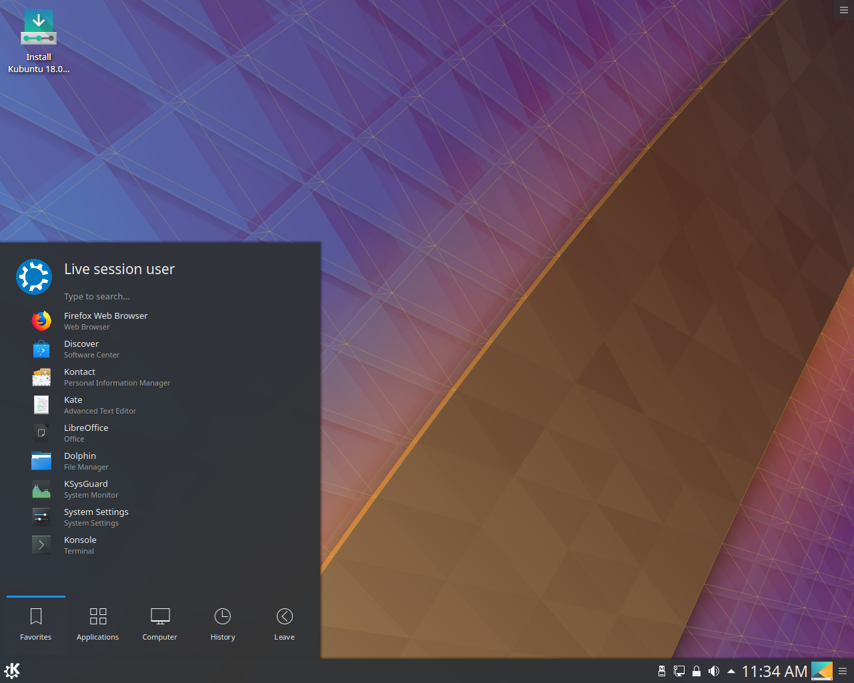This screenshot has width=854, height=683.
Task: Launch Dolphin File Manager
Action: pos(160,461)
